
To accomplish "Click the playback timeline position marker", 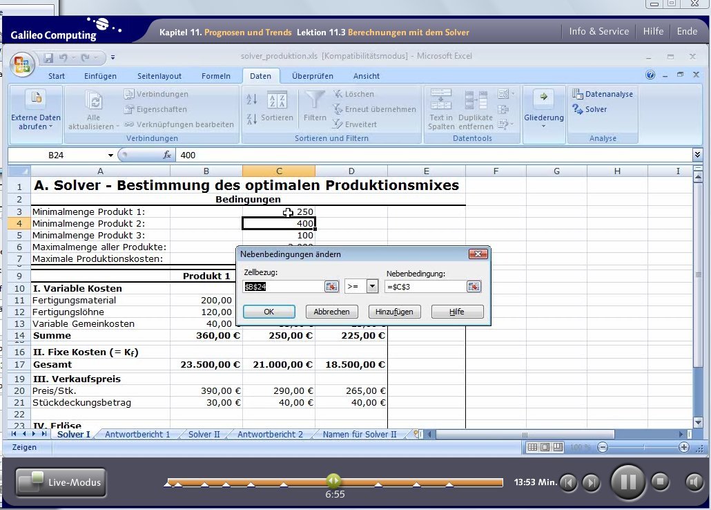I will tap(333, 480).
